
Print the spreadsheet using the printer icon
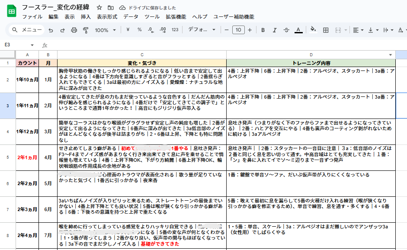[x=74, y=30]
